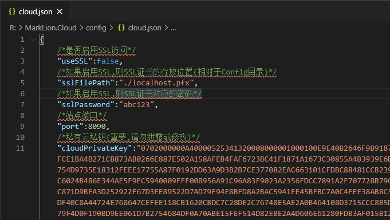Image resolution: width=390 pixels, height=220 pixels.
Task: Click line number 11 in gutter
Action: [x=20, y=148]
